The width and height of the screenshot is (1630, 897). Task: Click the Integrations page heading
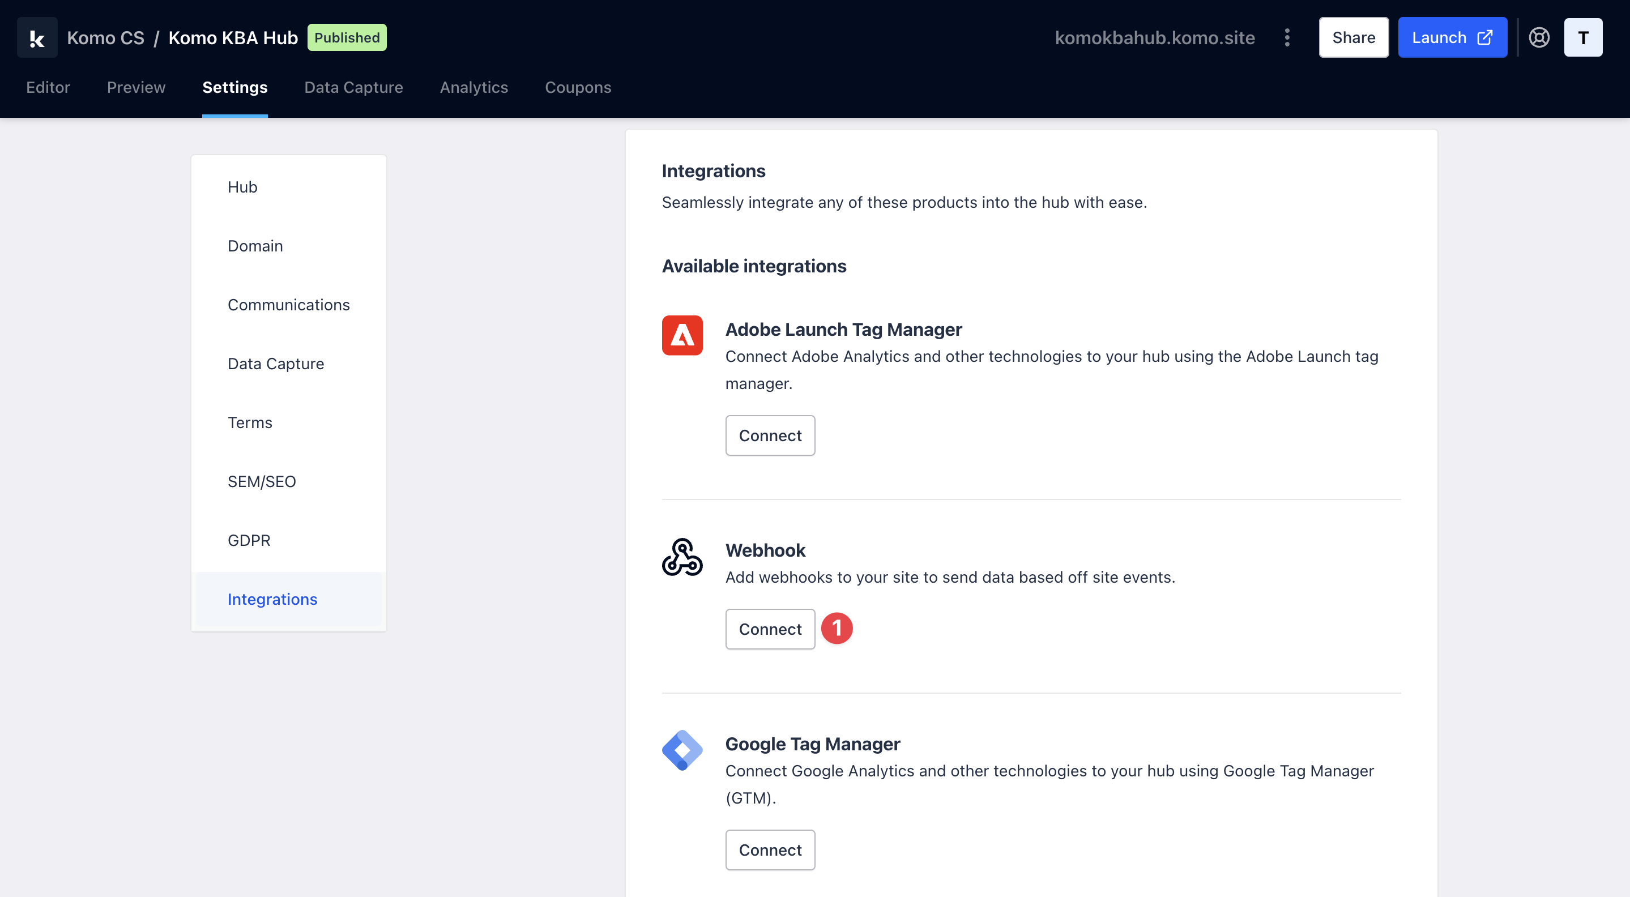click(713, 171)
